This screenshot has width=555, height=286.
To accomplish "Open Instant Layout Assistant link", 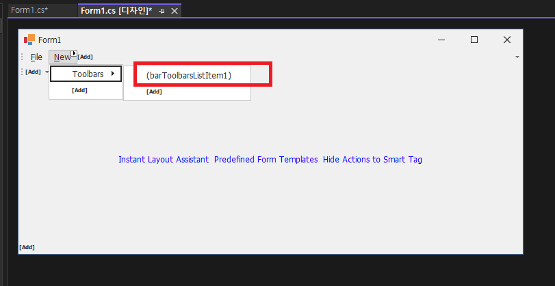I will [x=164, y=160].
